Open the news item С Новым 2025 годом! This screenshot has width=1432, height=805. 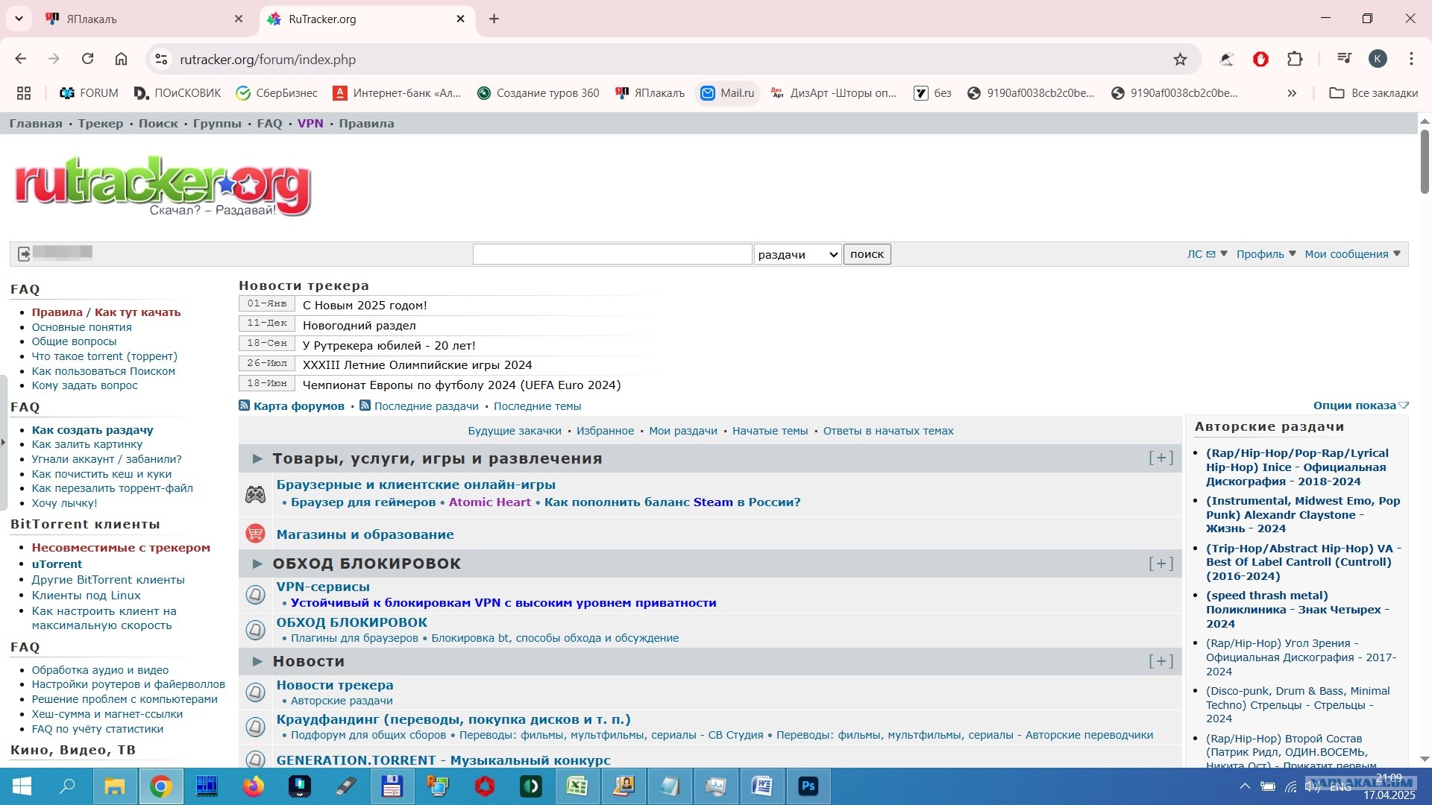pyautogui.click(x=365, y=305)
